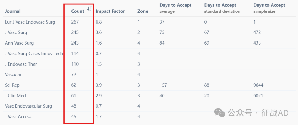This screenshot has height=125, width=298.
Task: Sort by the Journal column header
Action: 13,11
